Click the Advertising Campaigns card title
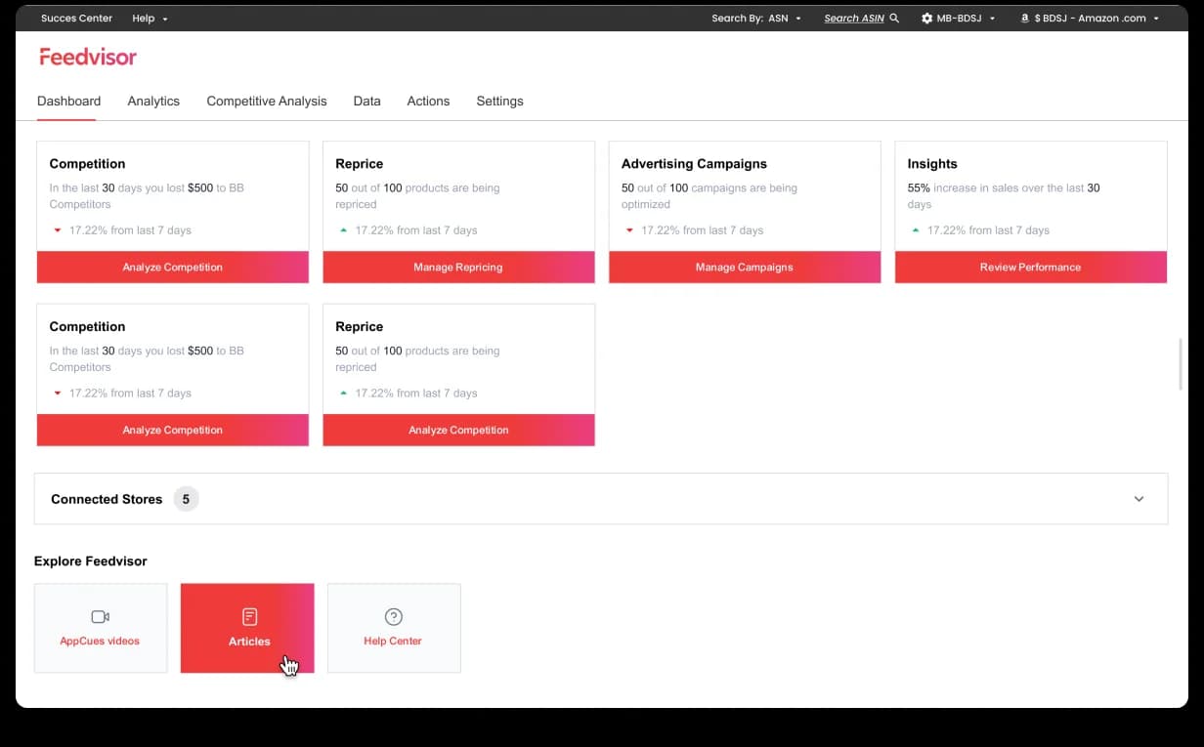1204x747 pixels. coord(694,164)
